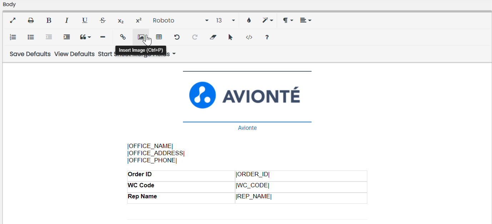Viewport: 492px width, 224px height.
Task: Open the font size 13 dropdown
Action: (225, 21)
